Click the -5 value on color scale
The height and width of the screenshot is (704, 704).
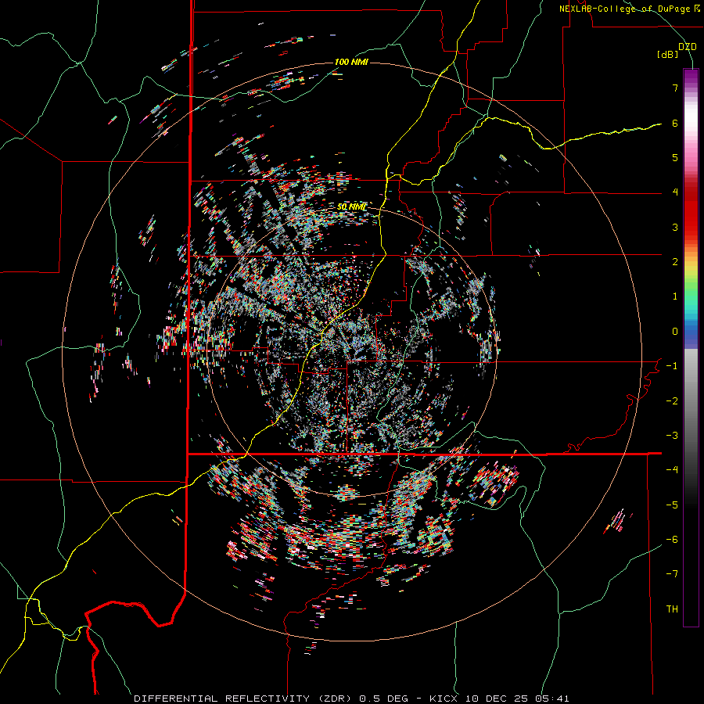tap(672, 505)
